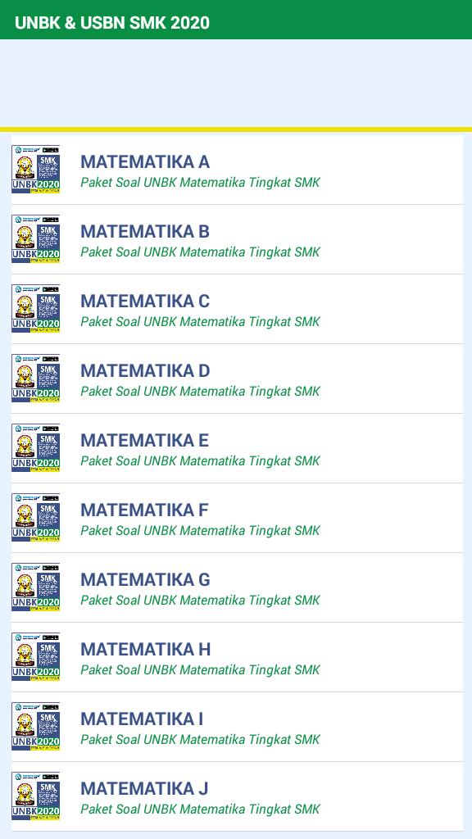The width and height of the screenshot is (472, 839).
Task: Tap the Paket Soal subtitle under MATEMATIKA A
Action: pos(200,183)
